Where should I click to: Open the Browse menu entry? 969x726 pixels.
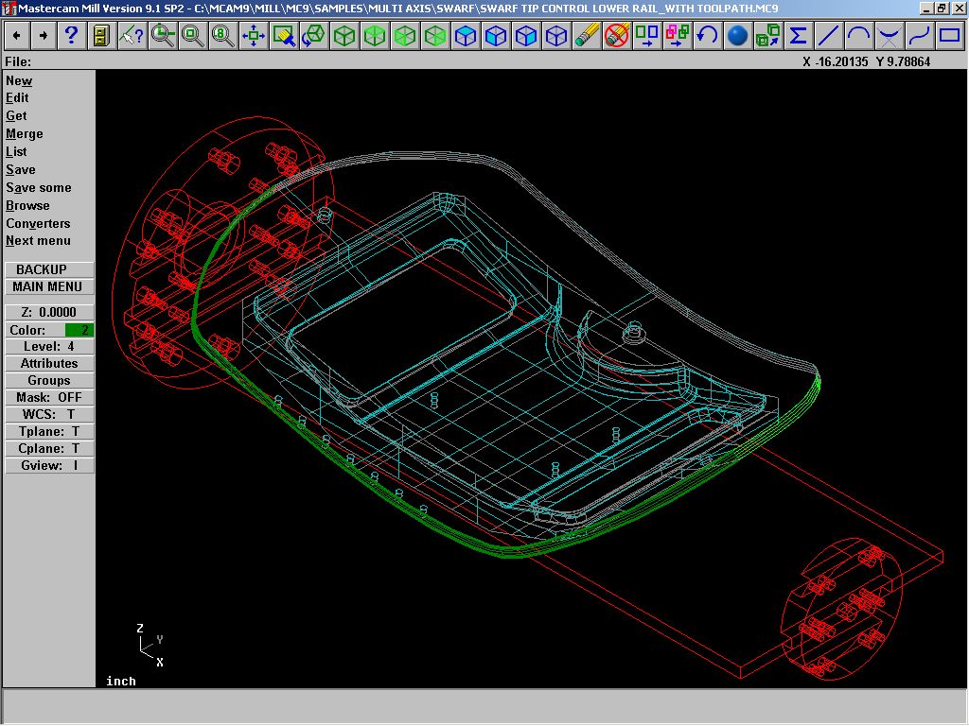click(x=27, y=205)
